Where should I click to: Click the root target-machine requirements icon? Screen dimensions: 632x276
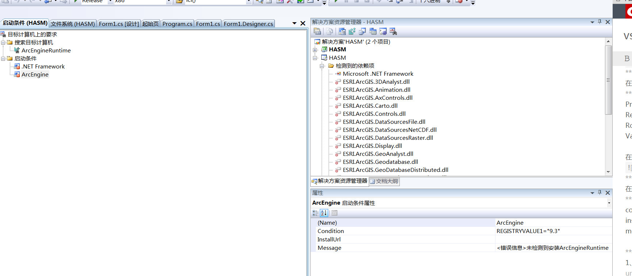pos(3,34)
